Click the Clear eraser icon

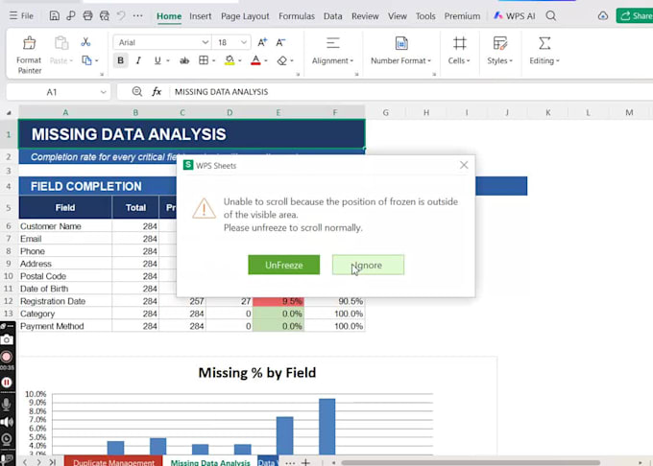[282, 60]
